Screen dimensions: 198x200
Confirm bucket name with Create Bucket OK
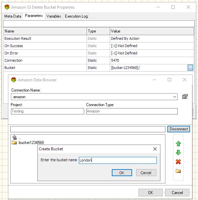[x=122, y=173]
